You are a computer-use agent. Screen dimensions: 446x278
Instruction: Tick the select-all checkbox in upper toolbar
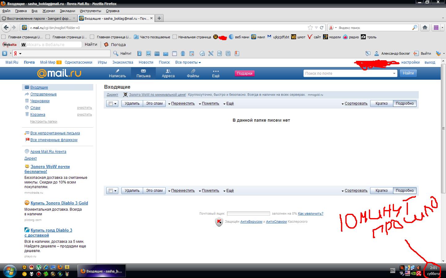click(111, 104)
